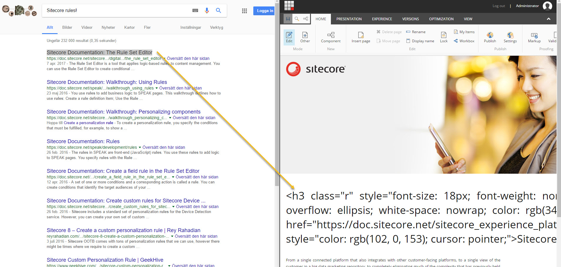Follow 'Create a personalization rule' jump link

point(88,123)
